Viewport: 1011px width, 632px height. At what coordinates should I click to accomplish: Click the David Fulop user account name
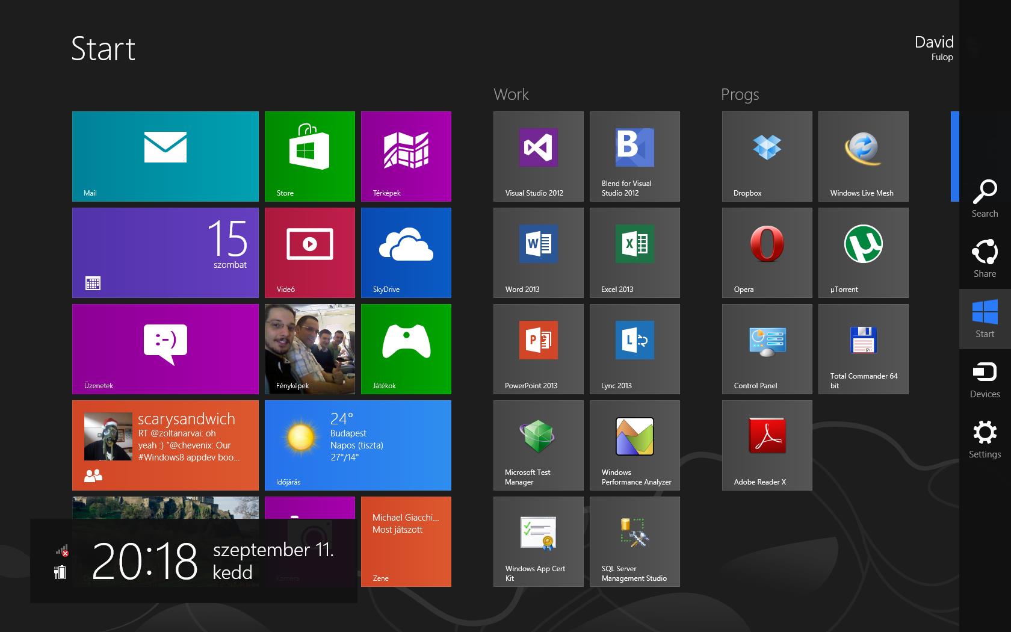click(934, 48)
